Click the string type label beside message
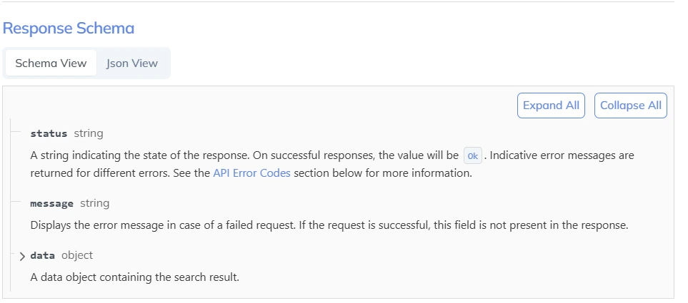Screen dimensions: 688x303 coord(95,203)
